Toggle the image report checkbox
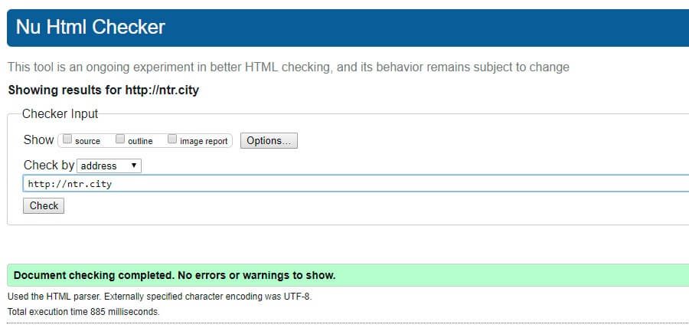689x328 pixels. (x=172, y=139)
